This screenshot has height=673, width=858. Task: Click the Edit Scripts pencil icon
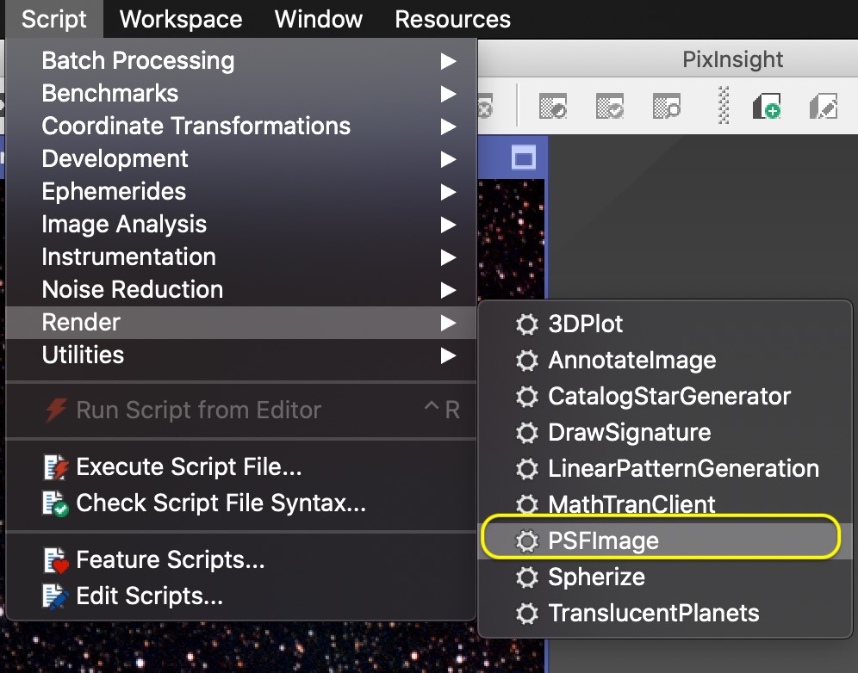tap(57, 596)
